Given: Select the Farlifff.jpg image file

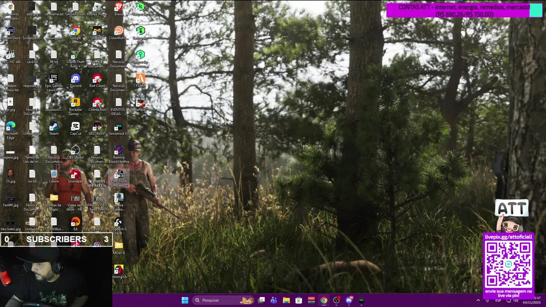Looking at the screenshot, I should pos(11,200).
